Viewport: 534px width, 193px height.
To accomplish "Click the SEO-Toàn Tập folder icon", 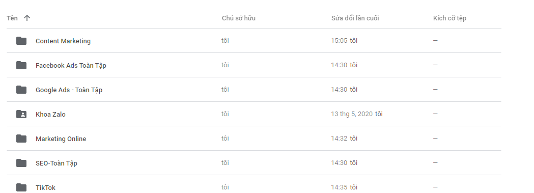I will coord(21,163).
